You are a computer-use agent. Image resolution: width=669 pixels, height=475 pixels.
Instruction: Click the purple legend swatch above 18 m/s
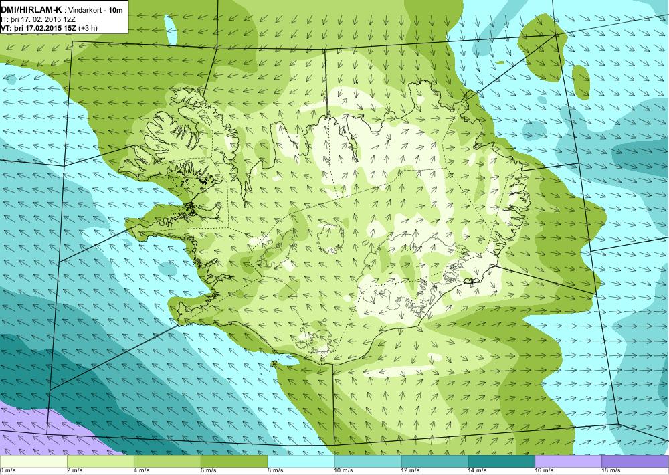click(x=636, y=462)
